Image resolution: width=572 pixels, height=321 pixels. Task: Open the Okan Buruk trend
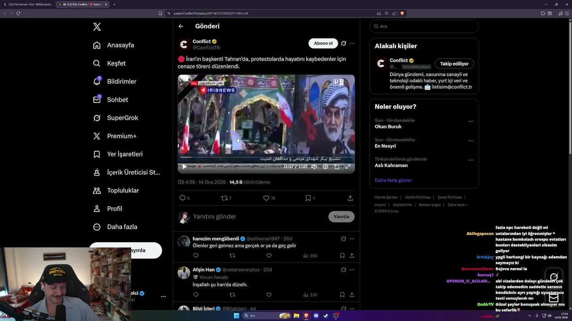(388, 127)
